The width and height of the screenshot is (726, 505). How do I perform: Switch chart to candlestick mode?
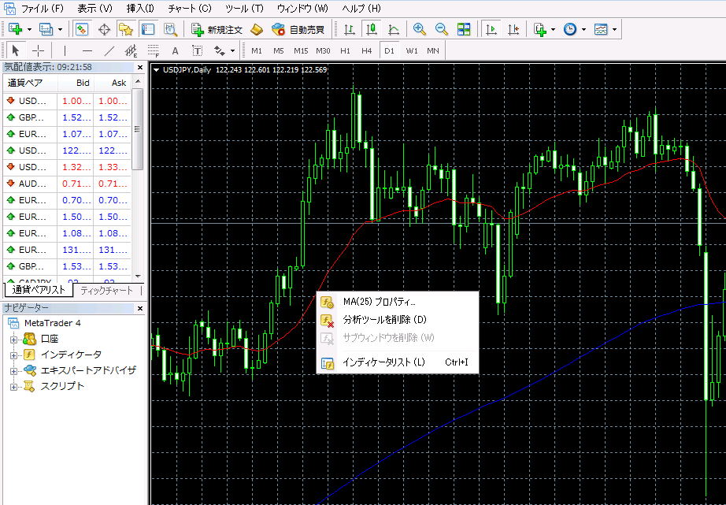click(372, 29)
